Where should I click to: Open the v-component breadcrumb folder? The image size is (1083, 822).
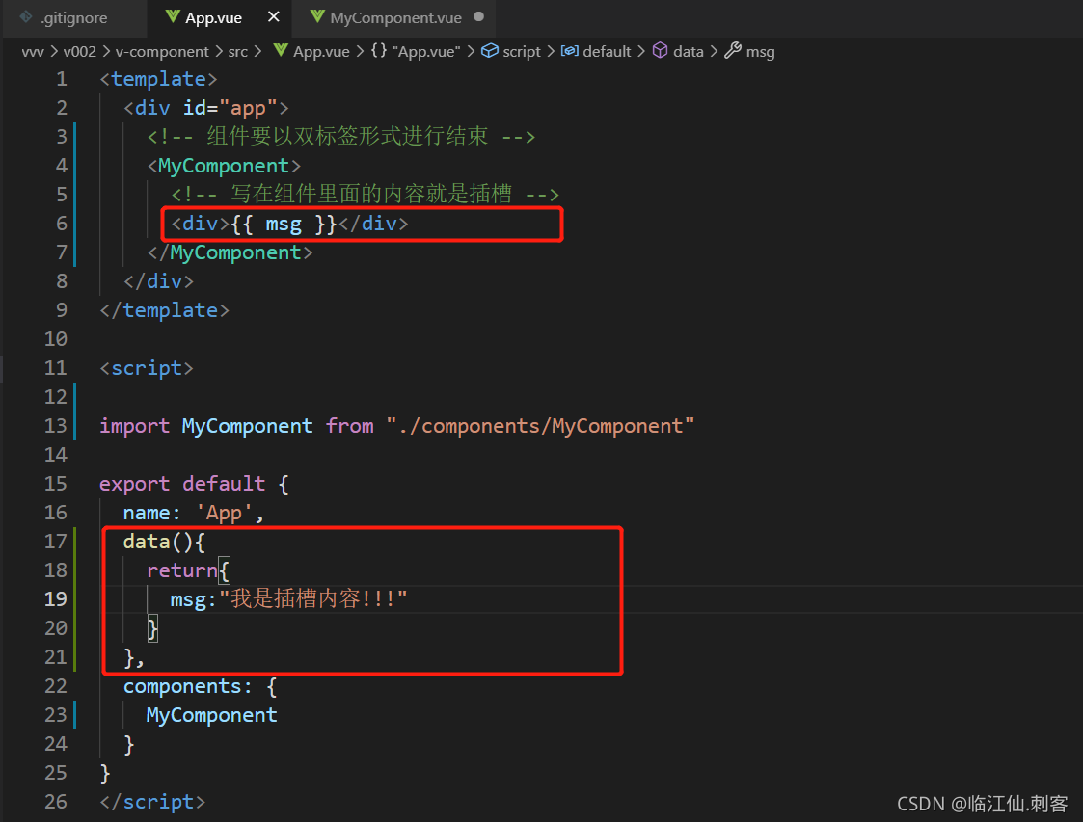tap(162, 52)
